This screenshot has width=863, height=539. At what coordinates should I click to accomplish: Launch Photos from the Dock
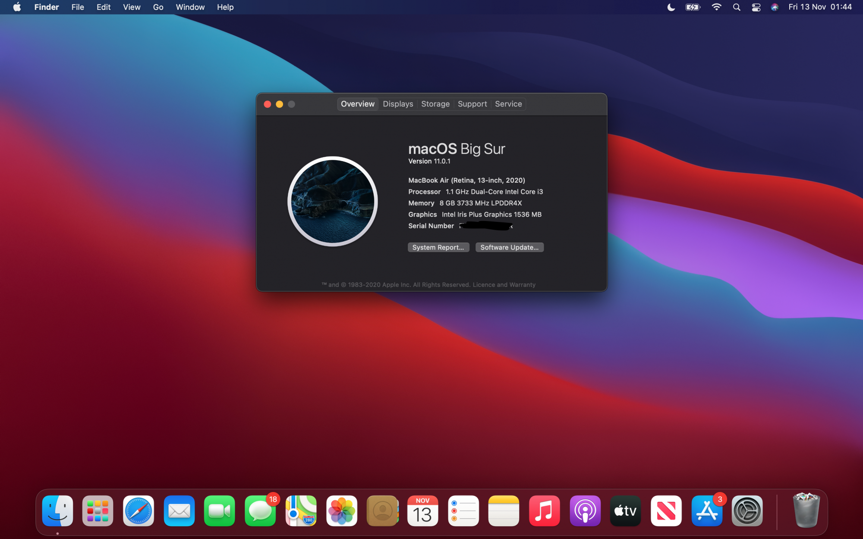[342, 511]
